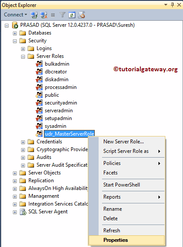
Task: Click the udr_MasterServerRole role icon
Action: (39, 134)
